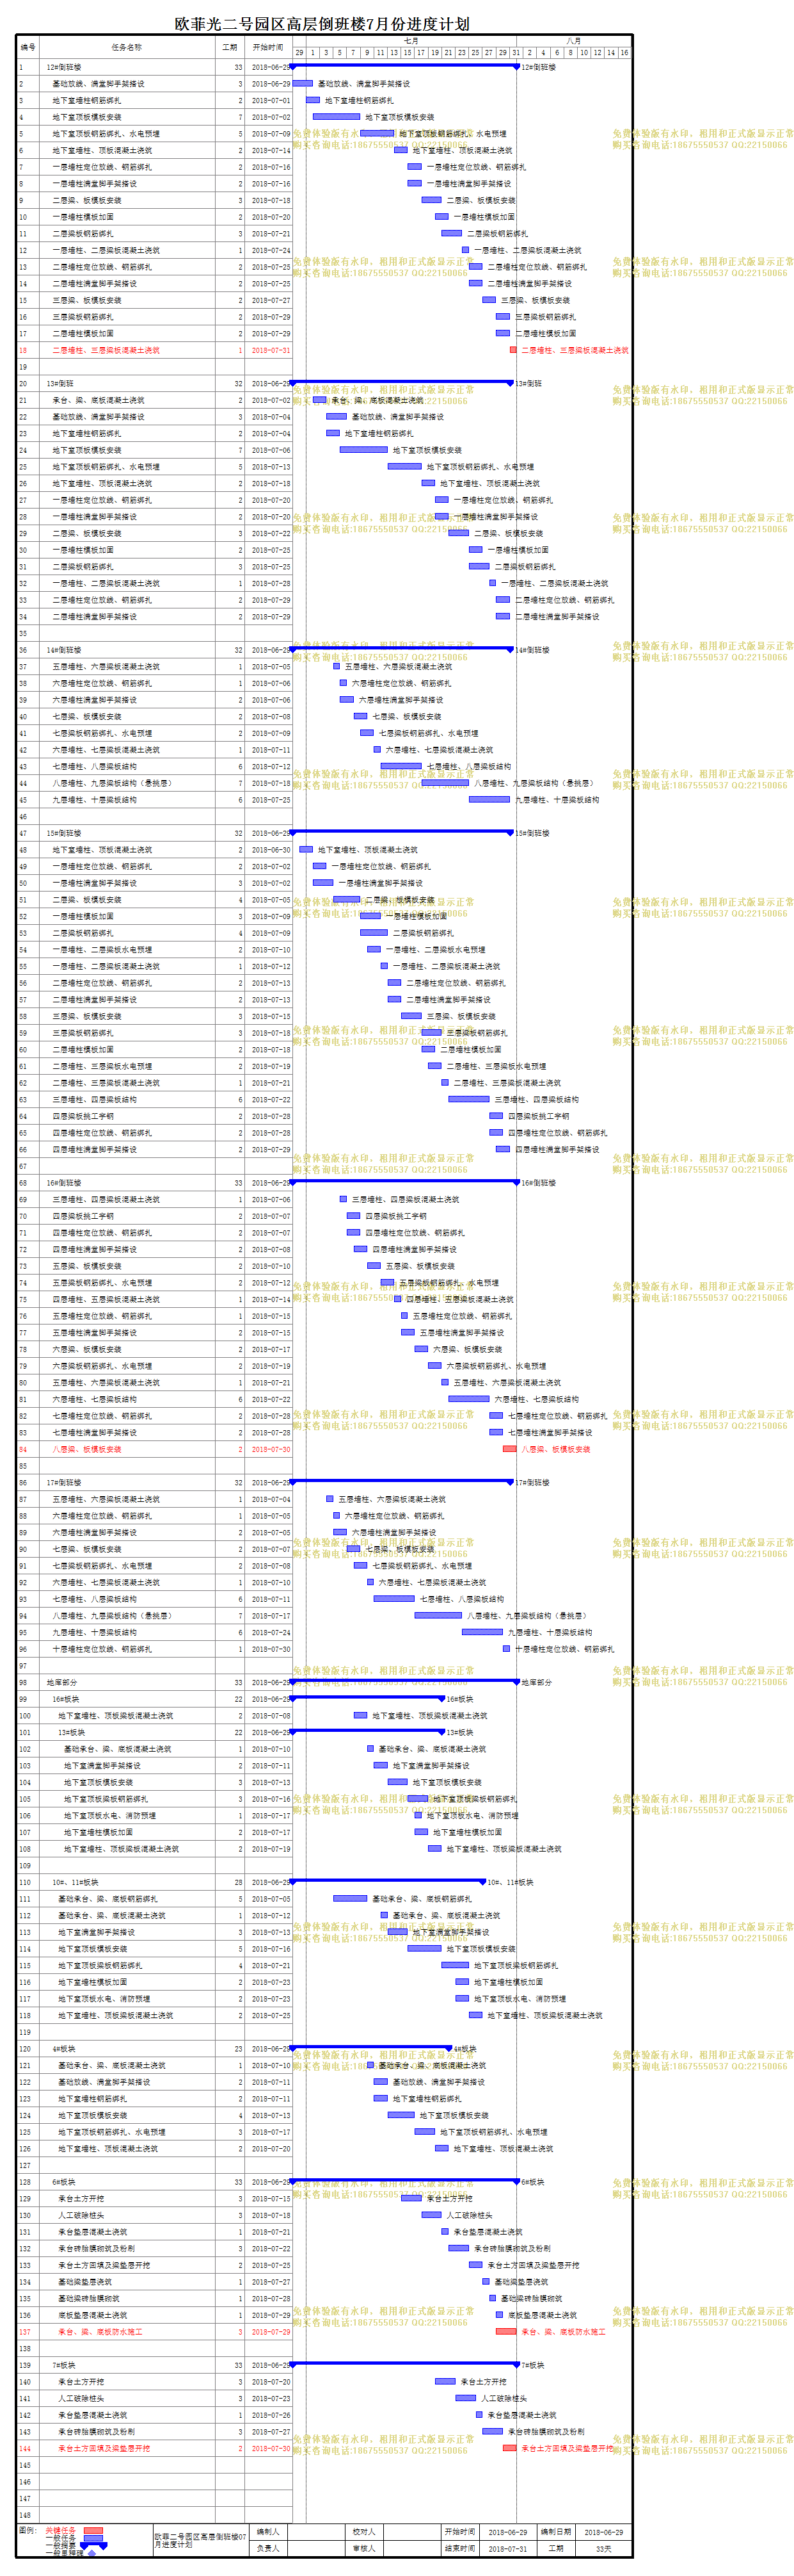
Task: Click the red bar for 八层梁、板模板安装
Action: click(x=509, y=1449)
